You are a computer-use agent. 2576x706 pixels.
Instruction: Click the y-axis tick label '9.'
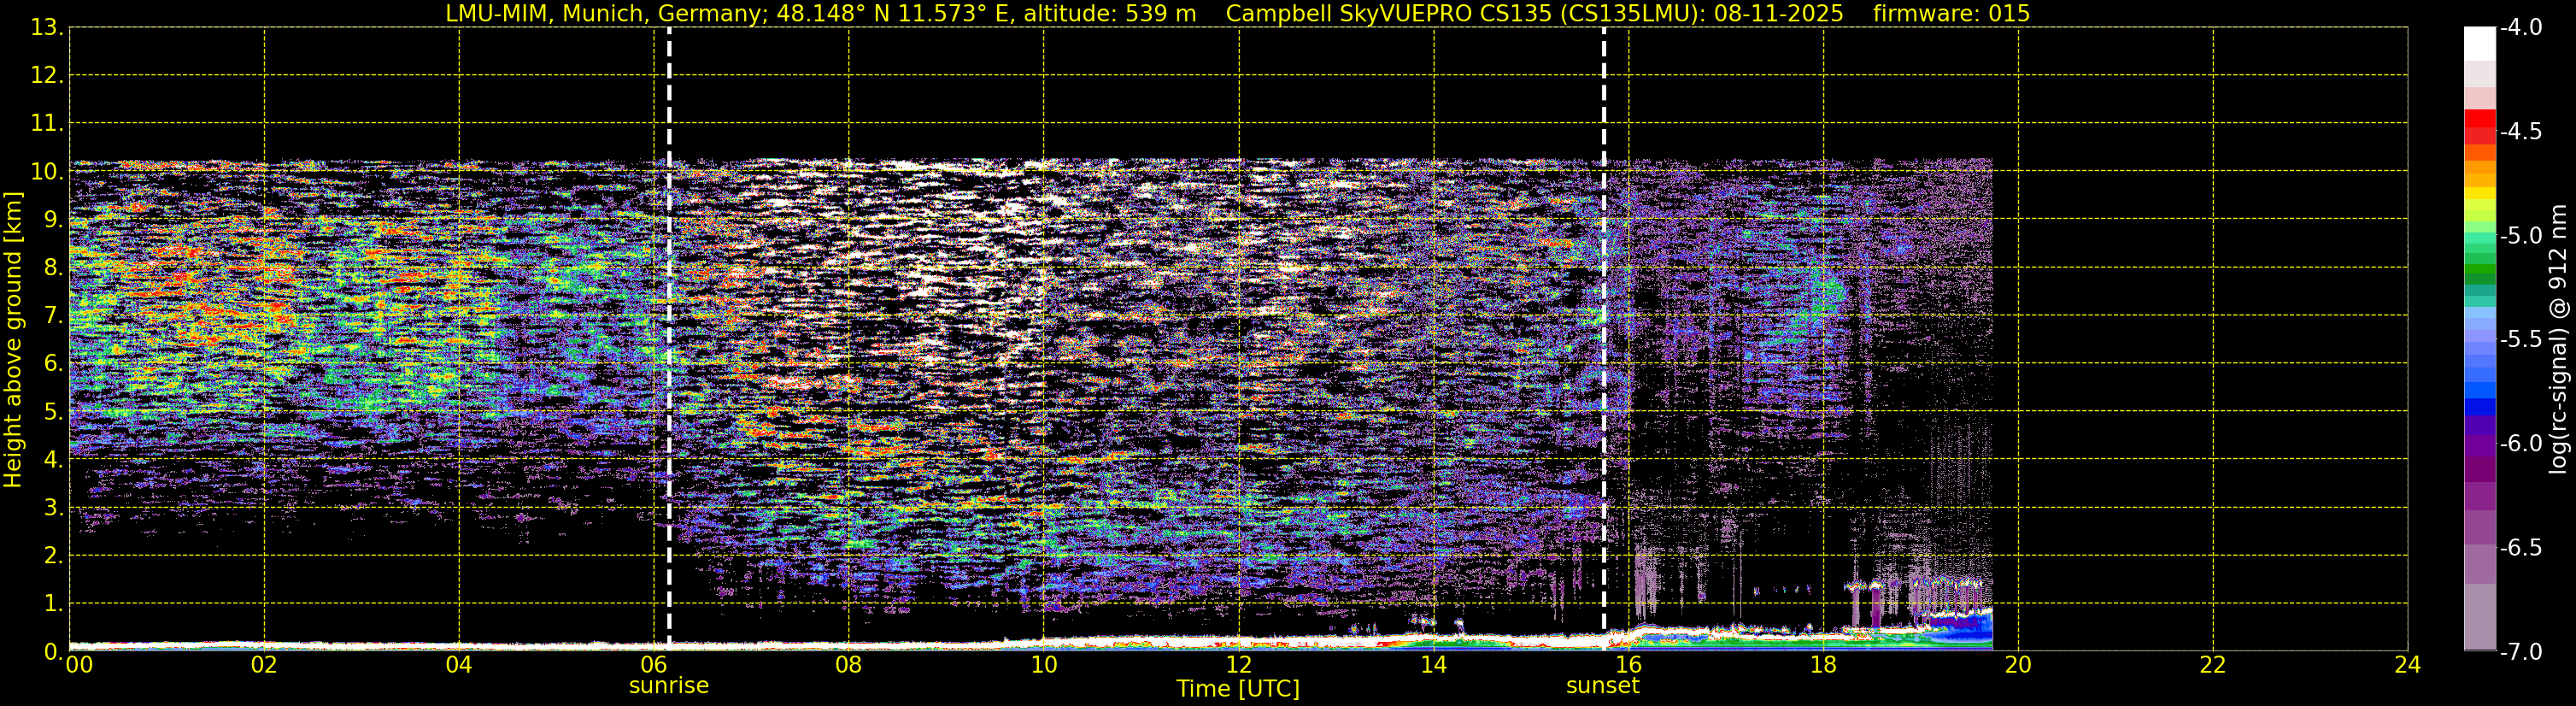(x=54, y=220)
